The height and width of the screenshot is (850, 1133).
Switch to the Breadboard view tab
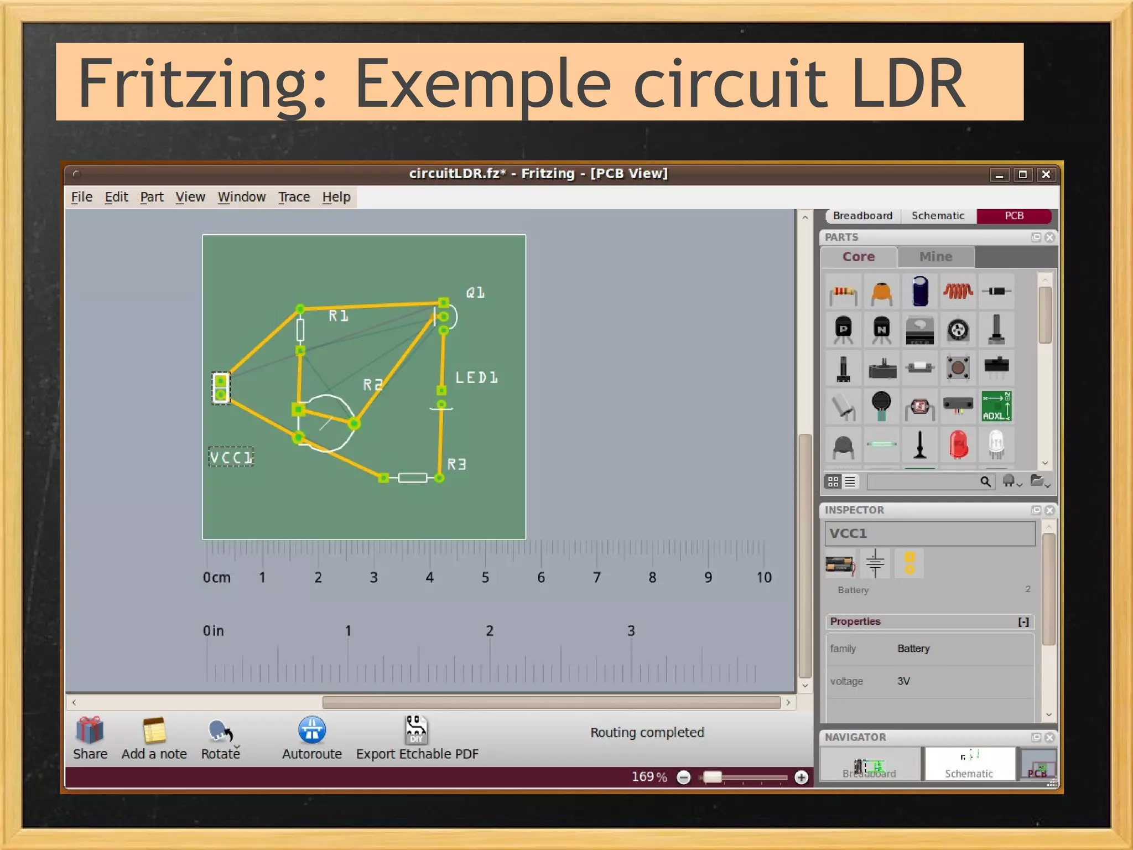click(862, 216)
